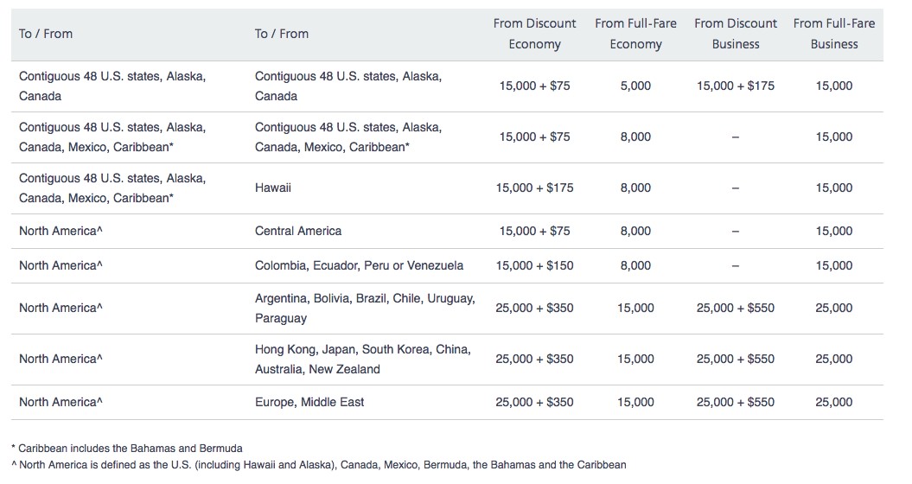Click the Europe, Middle East cell
912x484 pixels.
[x=309, y=402]
